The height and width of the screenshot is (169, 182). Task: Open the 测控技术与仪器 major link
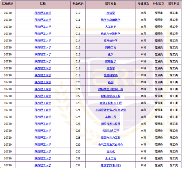pos(111,124)
